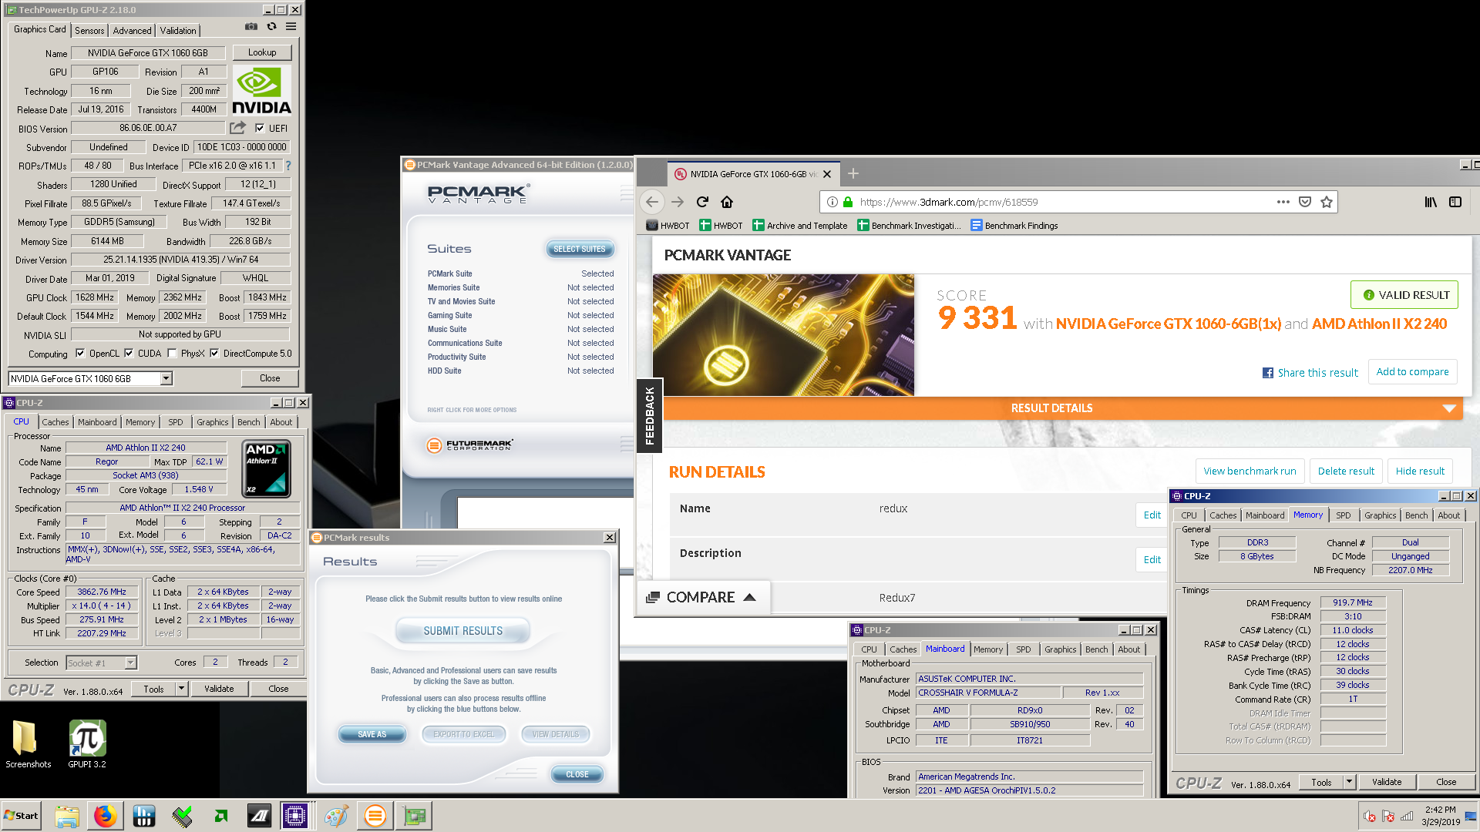
Task: Open the CPU-Z taskbar icon
Action: click(295, 816)
